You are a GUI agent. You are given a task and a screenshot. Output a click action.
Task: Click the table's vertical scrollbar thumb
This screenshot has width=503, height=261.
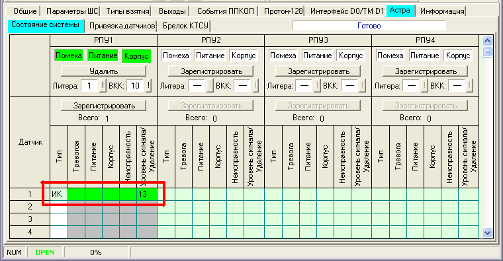coord(487,52)
